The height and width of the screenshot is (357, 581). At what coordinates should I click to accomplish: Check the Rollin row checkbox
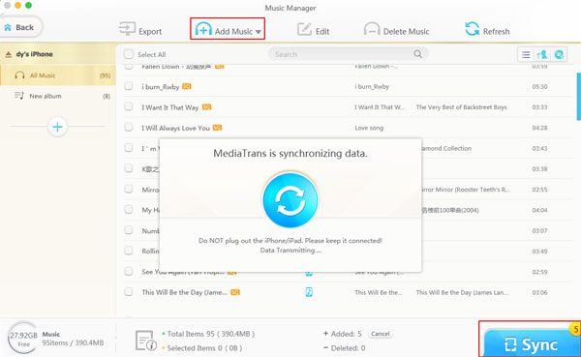pyautogui.click(x=129, y=251)
